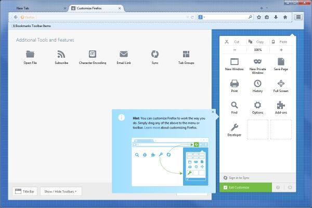The width and height of the screenshot is (312, 208).
Task: Click the Sync icon in Additional Tools
Action: 155,54
